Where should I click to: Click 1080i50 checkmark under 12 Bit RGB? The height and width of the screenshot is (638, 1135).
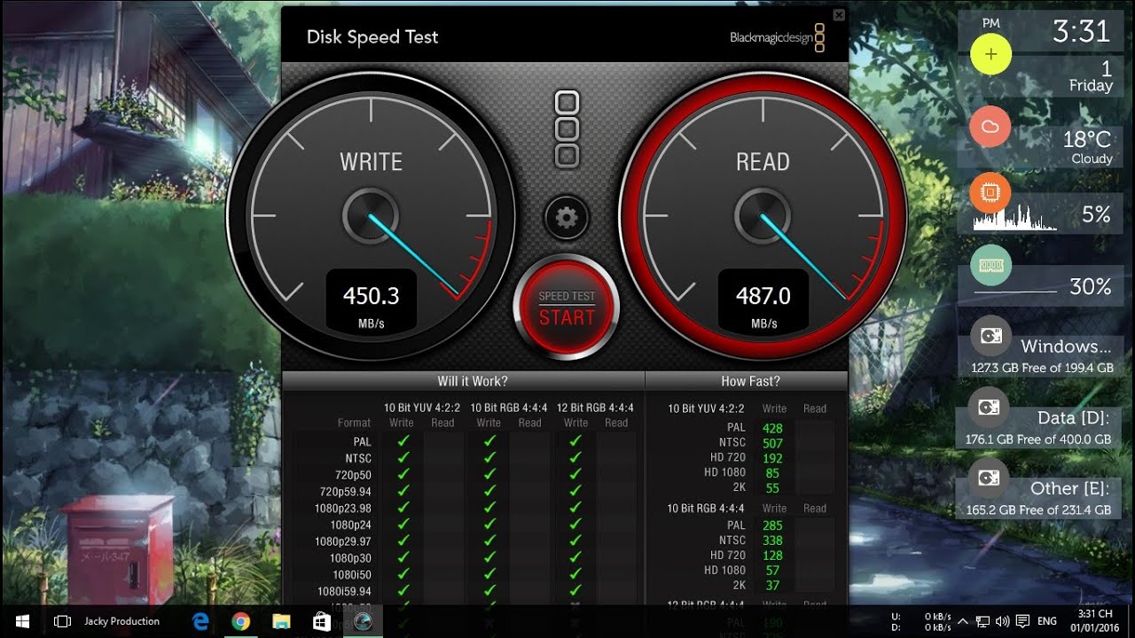[575, 574]
